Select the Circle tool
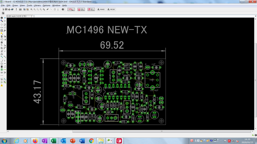This screenshot has height=144, width=257. [2, 64]
